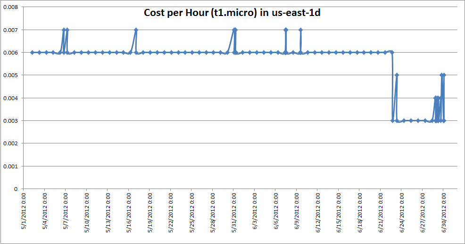Select the 0 label at the axis origin
465x244 pixels.
16,189
